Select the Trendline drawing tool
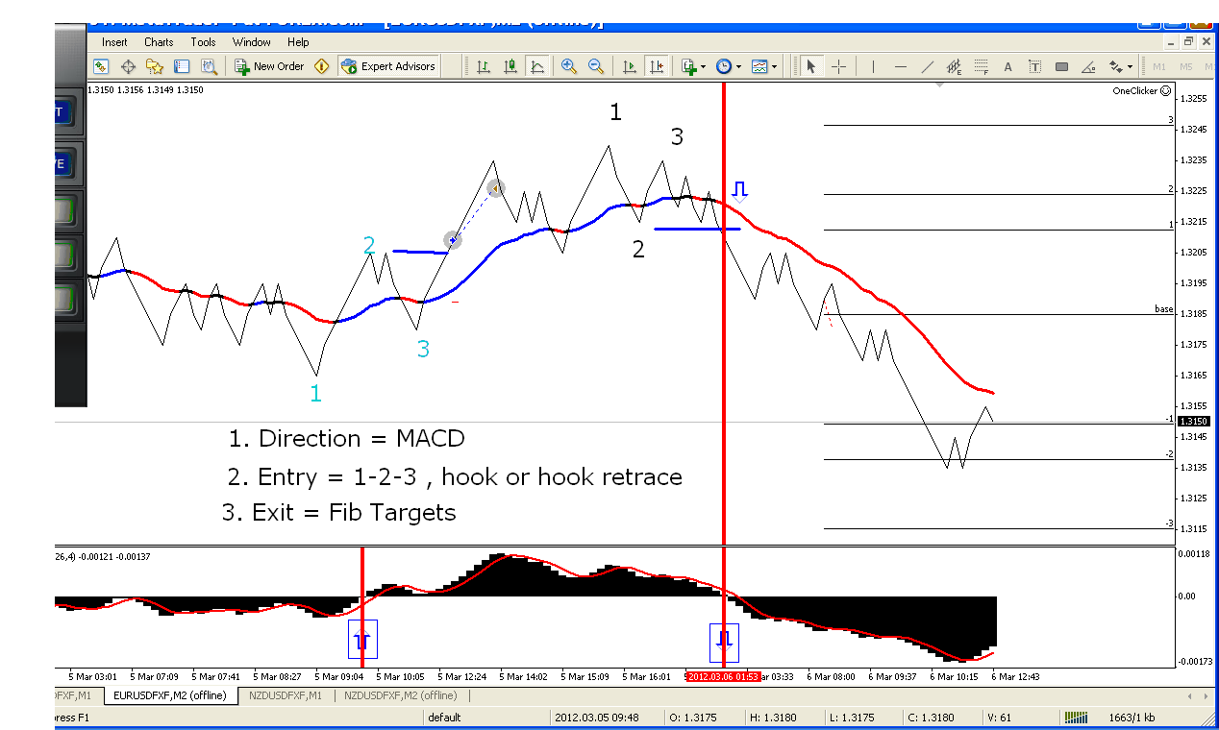The image size is (1219, 730). [x=927, y=66]
